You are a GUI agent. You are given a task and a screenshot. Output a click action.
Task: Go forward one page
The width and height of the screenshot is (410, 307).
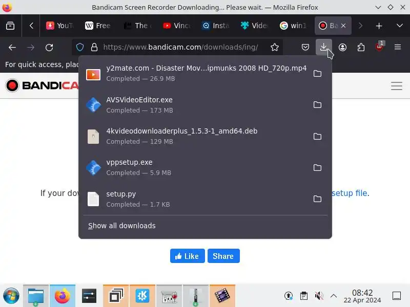[x=31, y=47]
